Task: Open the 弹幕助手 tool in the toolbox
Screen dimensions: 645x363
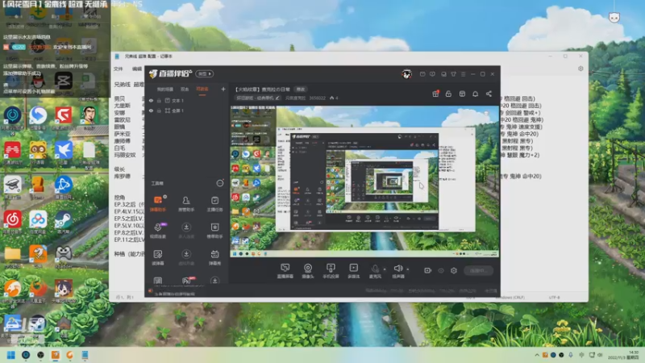Action: (x=158, y=204)
